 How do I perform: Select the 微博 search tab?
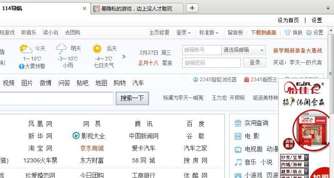(x=45, y=83)
